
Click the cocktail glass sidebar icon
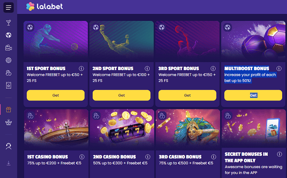9,23
